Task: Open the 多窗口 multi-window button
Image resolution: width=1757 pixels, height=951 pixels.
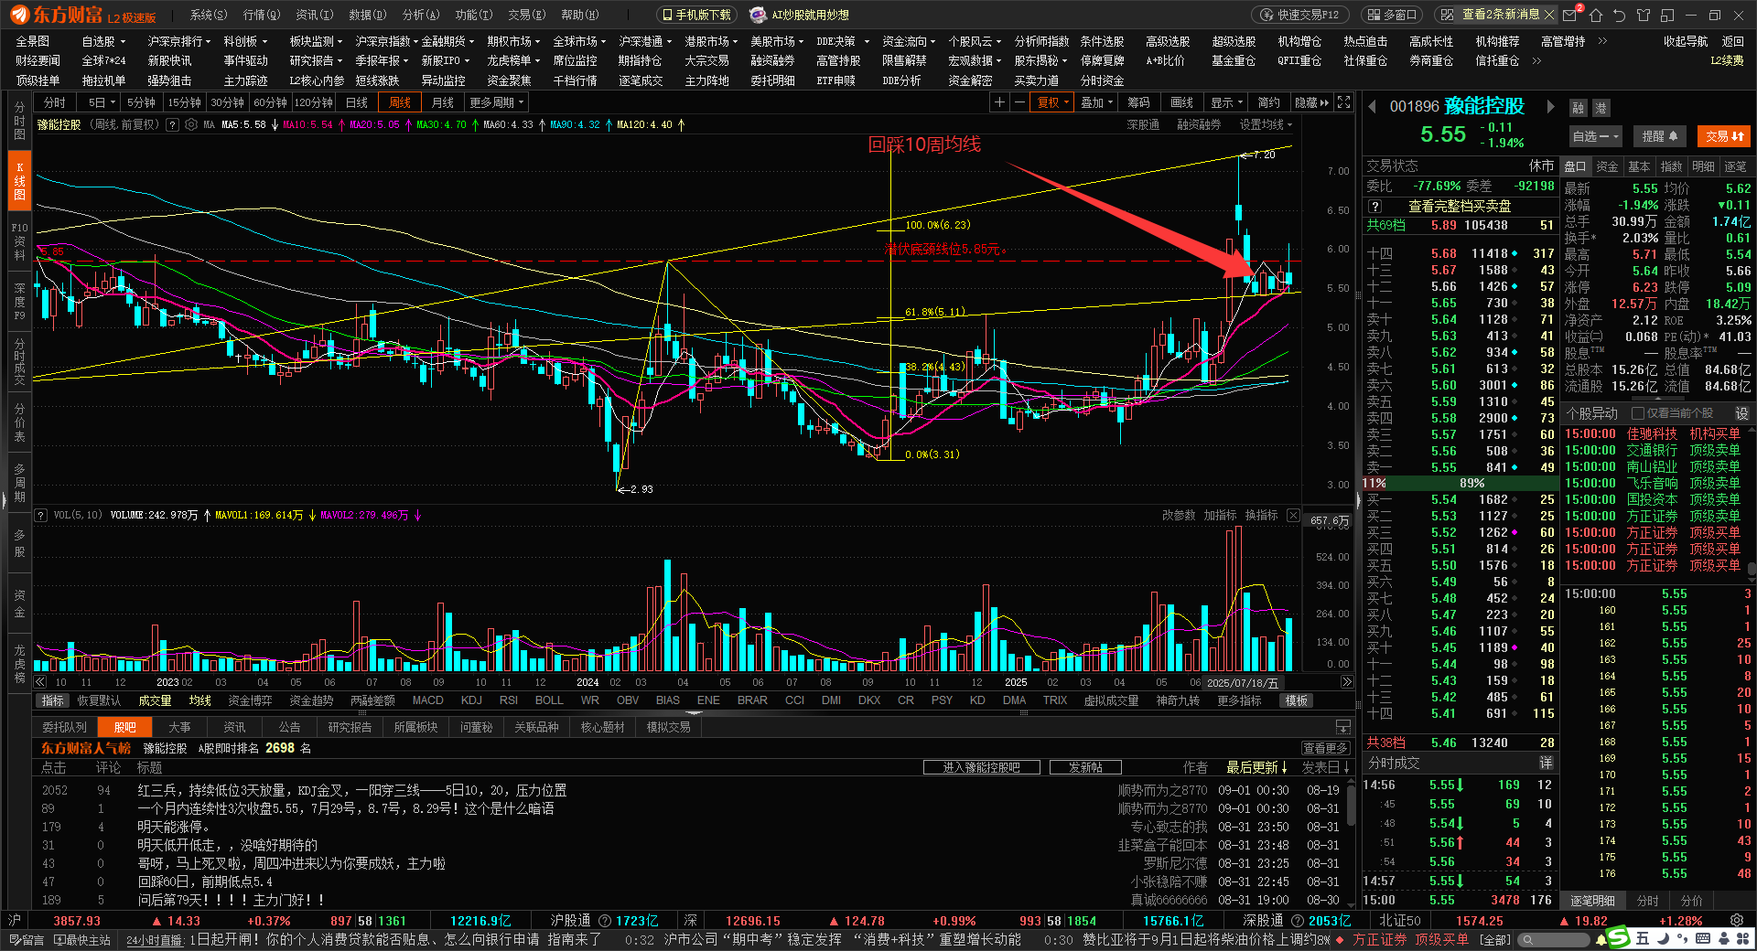Action: pos(1392,15)
